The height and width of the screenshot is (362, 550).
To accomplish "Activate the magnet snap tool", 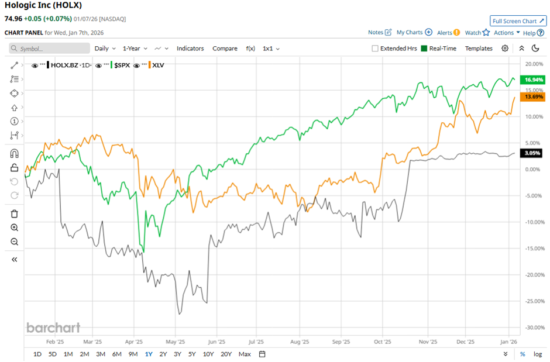I will click(15, 153).
